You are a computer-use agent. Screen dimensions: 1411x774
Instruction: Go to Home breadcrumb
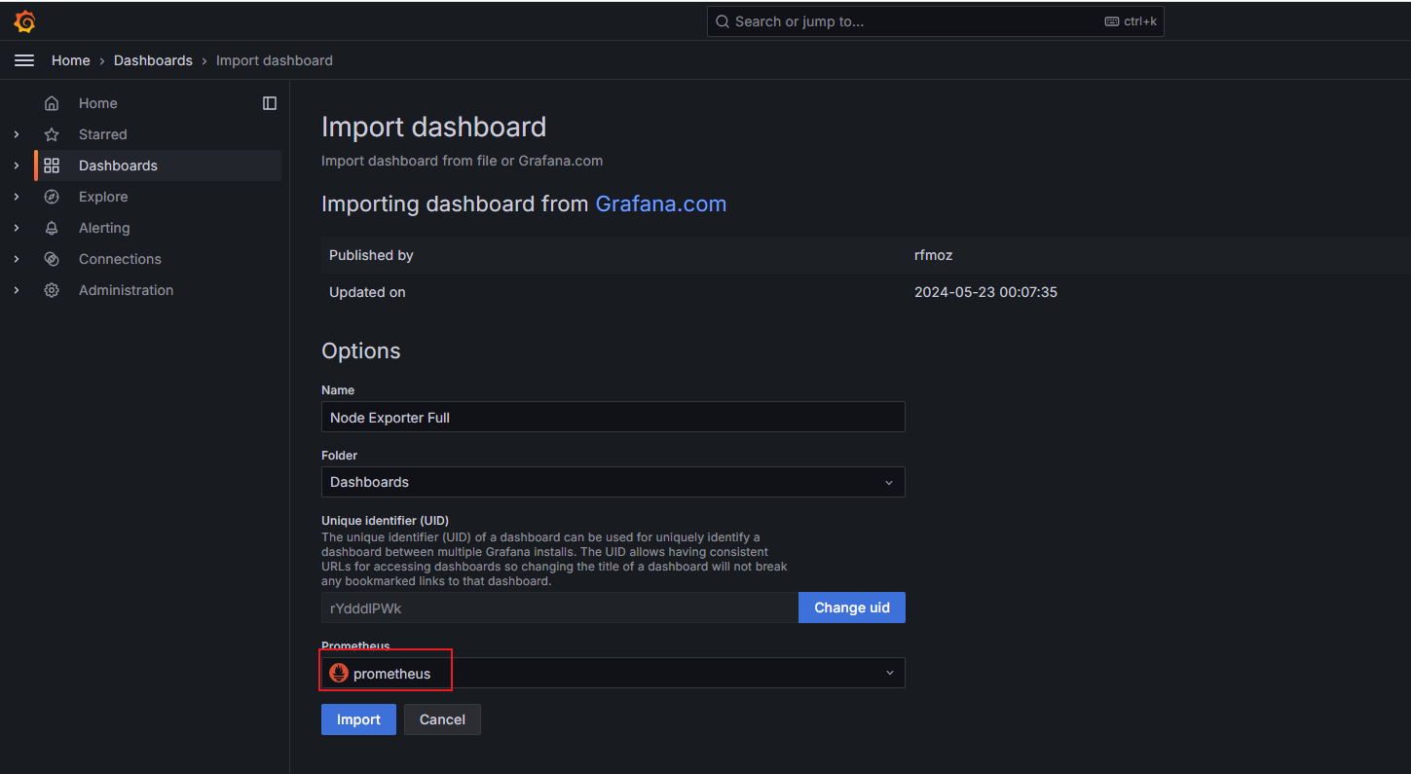tap(70, 60)
